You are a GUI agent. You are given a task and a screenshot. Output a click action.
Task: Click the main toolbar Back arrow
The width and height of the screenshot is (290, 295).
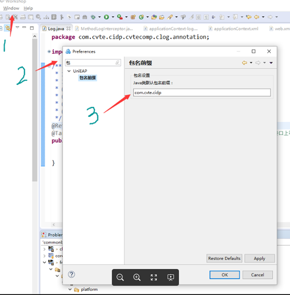(x=256, y=17)
